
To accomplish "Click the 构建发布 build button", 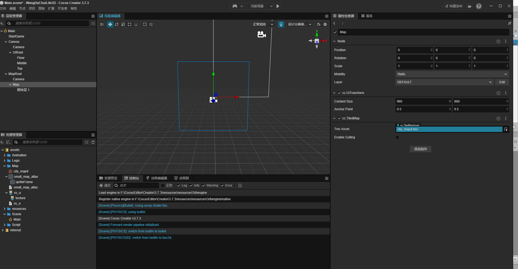I will (454, 6).
